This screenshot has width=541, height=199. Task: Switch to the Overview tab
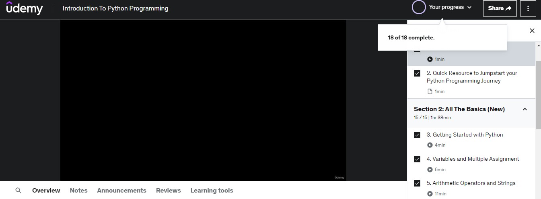tap(46, 191)
